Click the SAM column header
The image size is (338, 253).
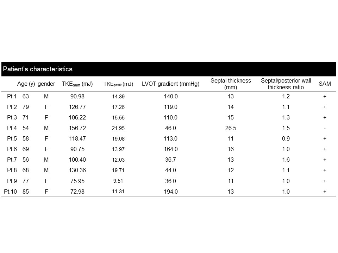(x=325, y=84)
